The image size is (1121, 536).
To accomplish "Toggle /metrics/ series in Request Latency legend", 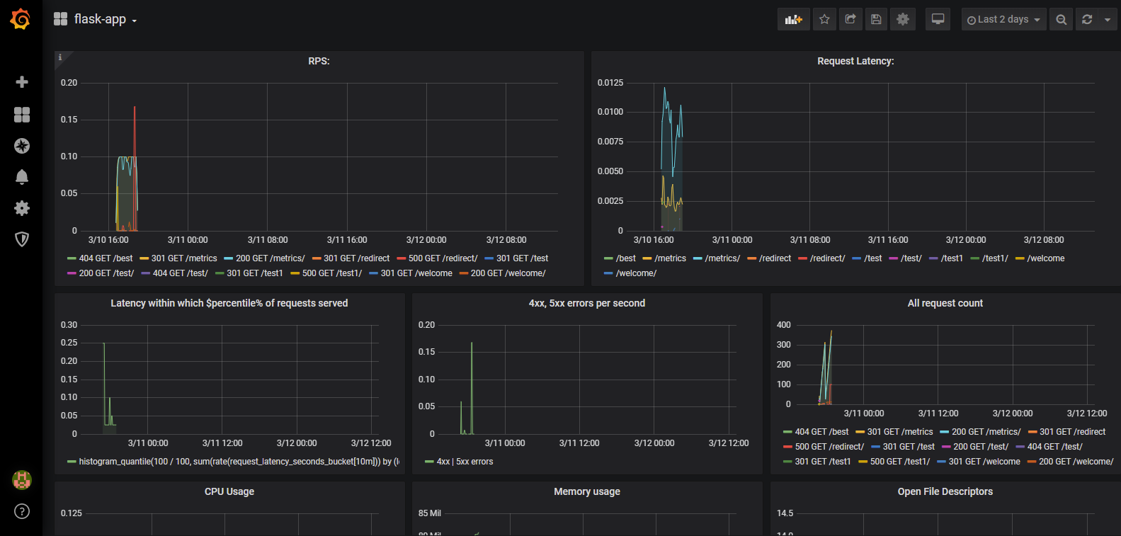I will pos(722,258).
